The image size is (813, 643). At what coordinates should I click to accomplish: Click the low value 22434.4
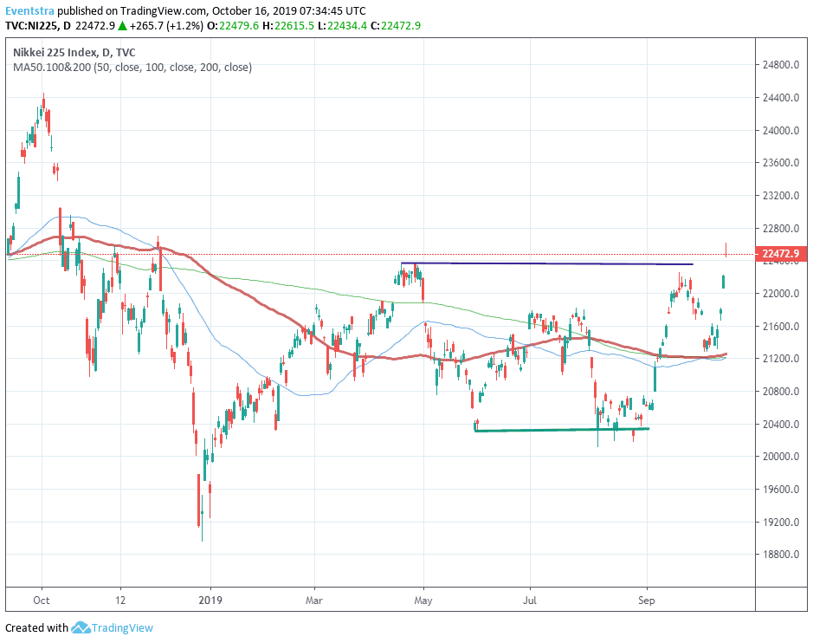[347, 25]
